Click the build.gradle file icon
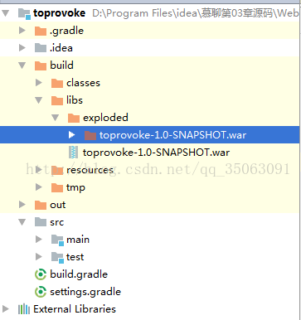This screenshot has width=301, height=320. click(x=41, y=274)
